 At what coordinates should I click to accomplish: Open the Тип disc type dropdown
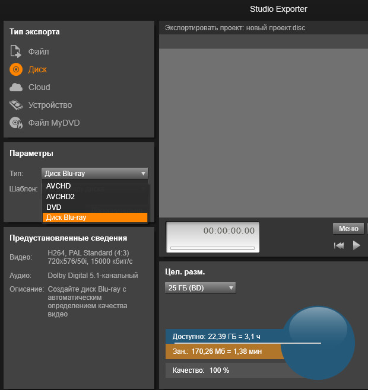(x=95, y=173)
